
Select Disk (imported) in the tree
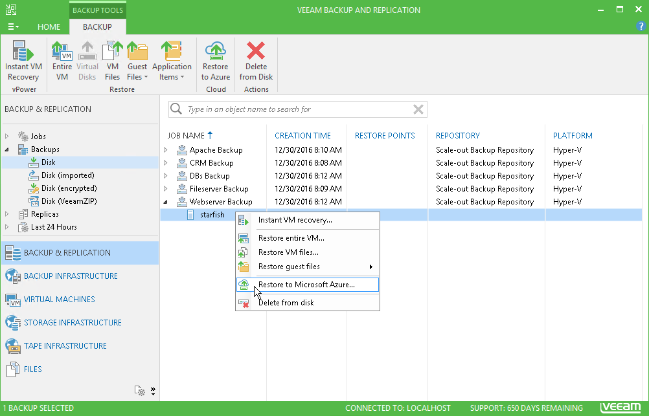(68, 175)
